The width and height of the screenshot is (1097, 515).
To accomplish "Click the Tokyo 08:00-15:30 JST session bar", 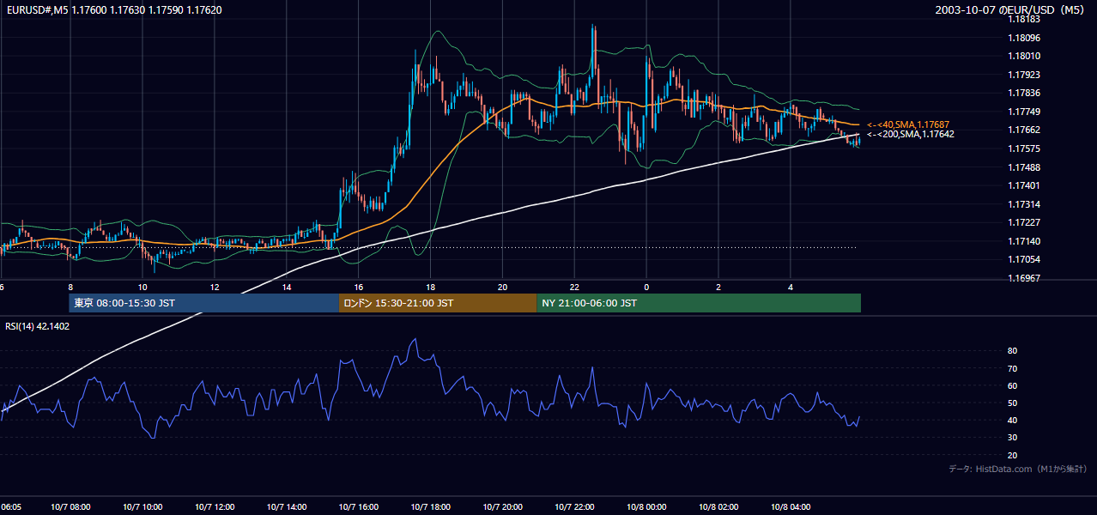I will [x=204, y=303].
